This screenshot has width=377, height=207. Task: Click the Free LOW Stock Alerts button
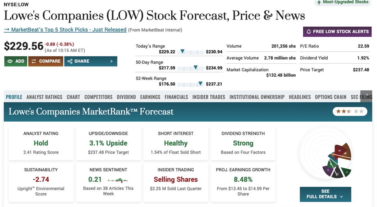click(x=337, y=32)
